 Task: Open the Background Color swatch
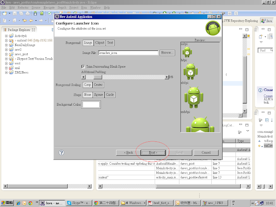(x=91, y=104)
